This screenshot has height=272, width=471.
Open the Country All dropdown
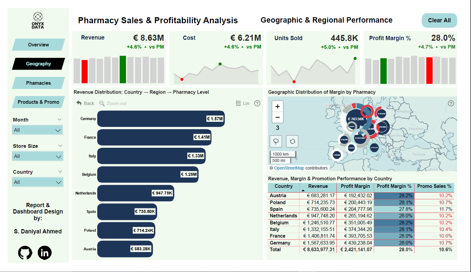coord(37,182)
